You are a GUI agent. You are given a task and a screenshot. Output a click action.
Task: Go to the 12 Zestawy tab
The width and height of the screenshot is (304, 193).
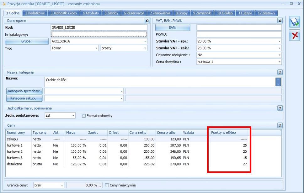[x=266, y=13]
